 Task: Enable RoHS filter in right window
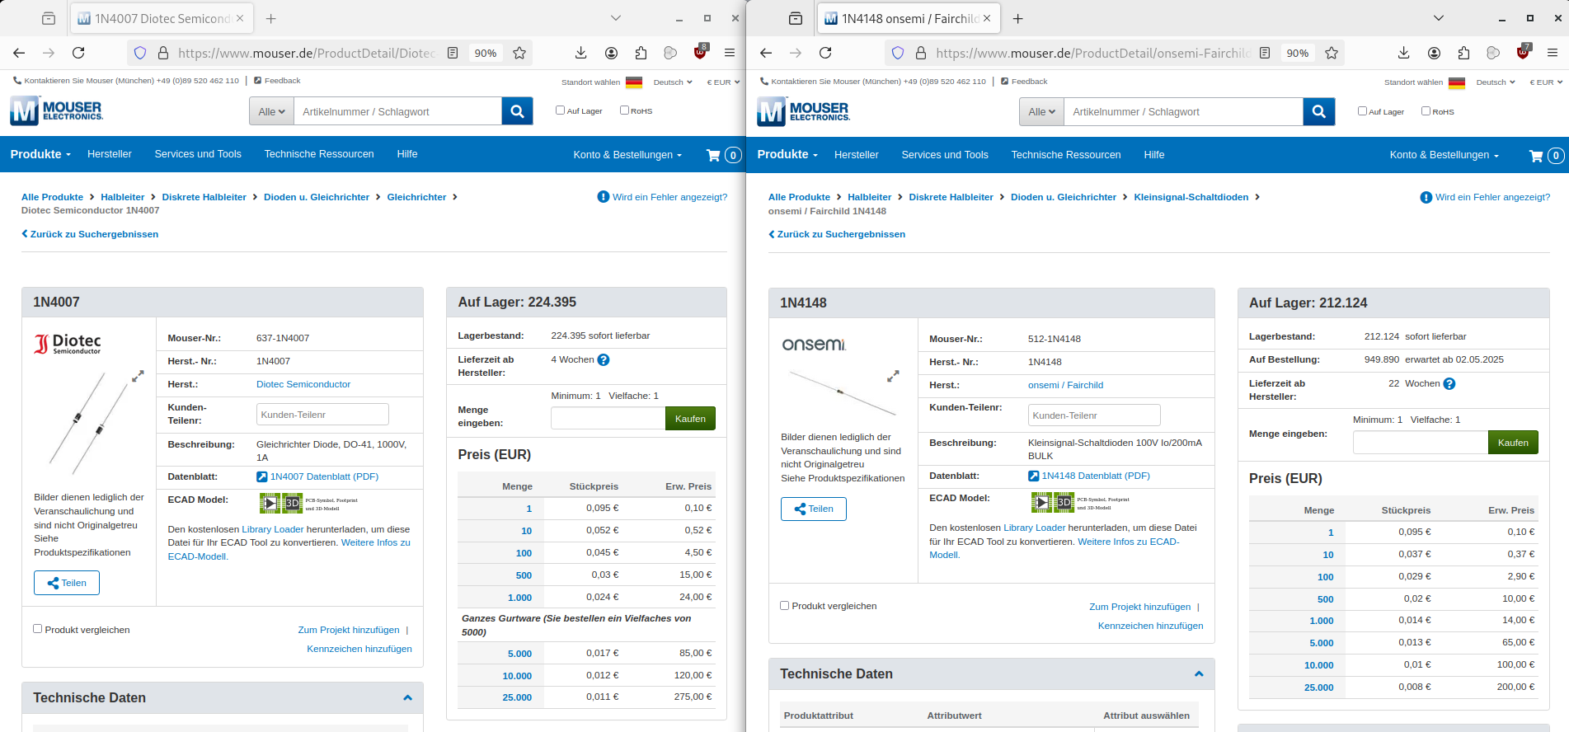(x=1426, y=110)
